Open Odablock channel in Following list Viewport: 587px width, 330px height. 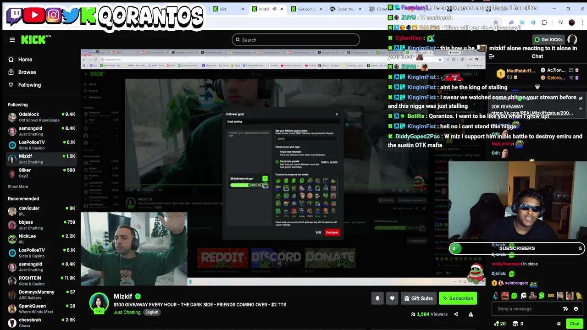[x=41, y=117]
